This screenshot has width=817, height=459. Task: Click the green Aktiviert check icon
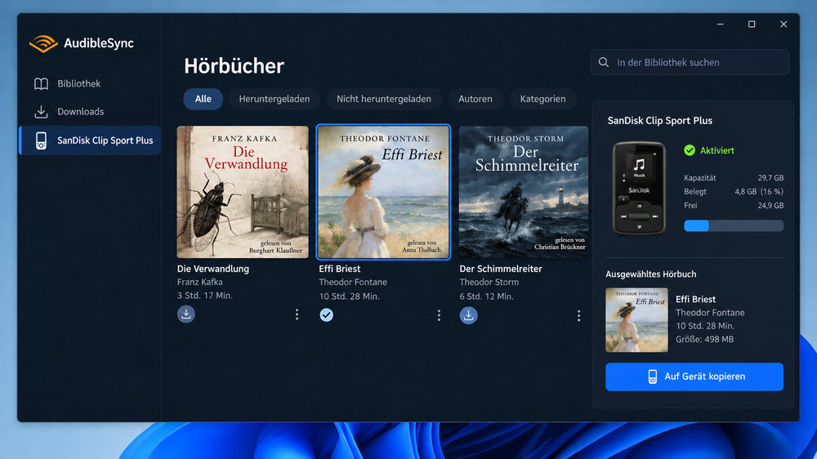(690, 150)
